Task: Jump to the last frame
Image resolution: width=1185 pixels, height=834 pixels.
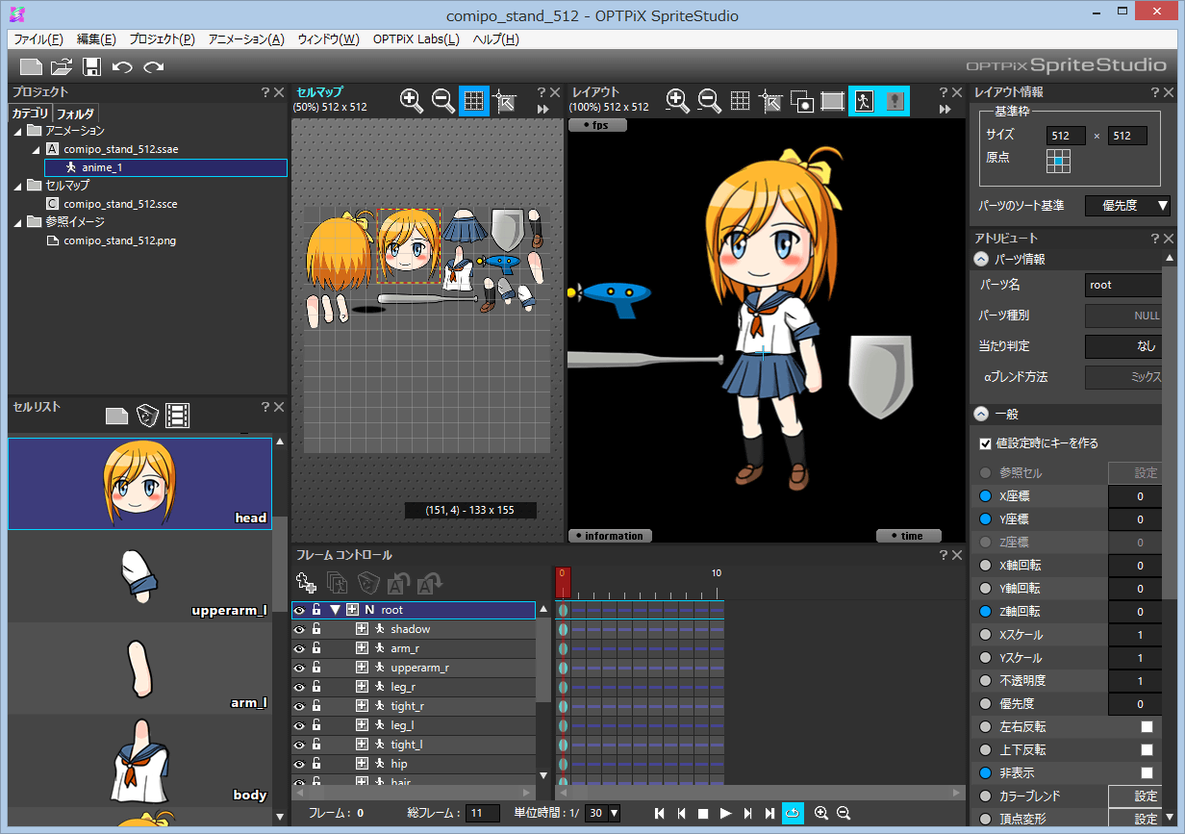Action: (769, 813)
